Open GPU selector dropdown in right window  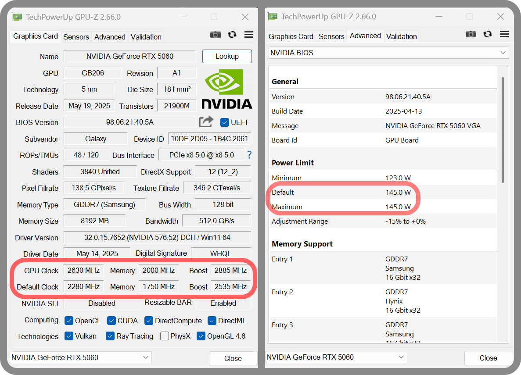point(336,357)
